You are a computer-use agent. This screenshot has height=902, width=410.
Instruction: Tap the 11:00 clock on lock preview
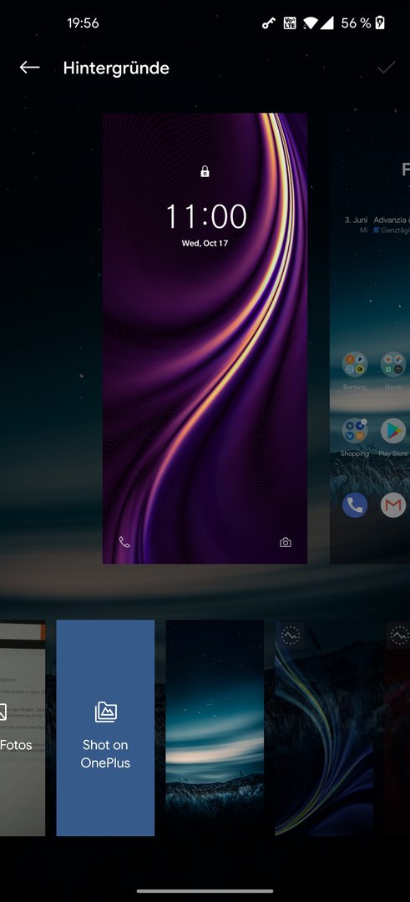click(206, 217)
